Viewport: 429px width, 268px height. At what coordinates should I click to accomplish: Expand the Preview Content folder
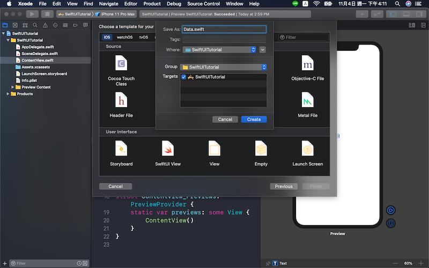(12, 87)
